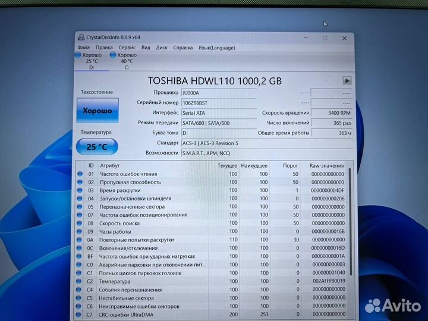
Task: Select the Нестабильные сектора row
Action: click(x=212, y=298)
